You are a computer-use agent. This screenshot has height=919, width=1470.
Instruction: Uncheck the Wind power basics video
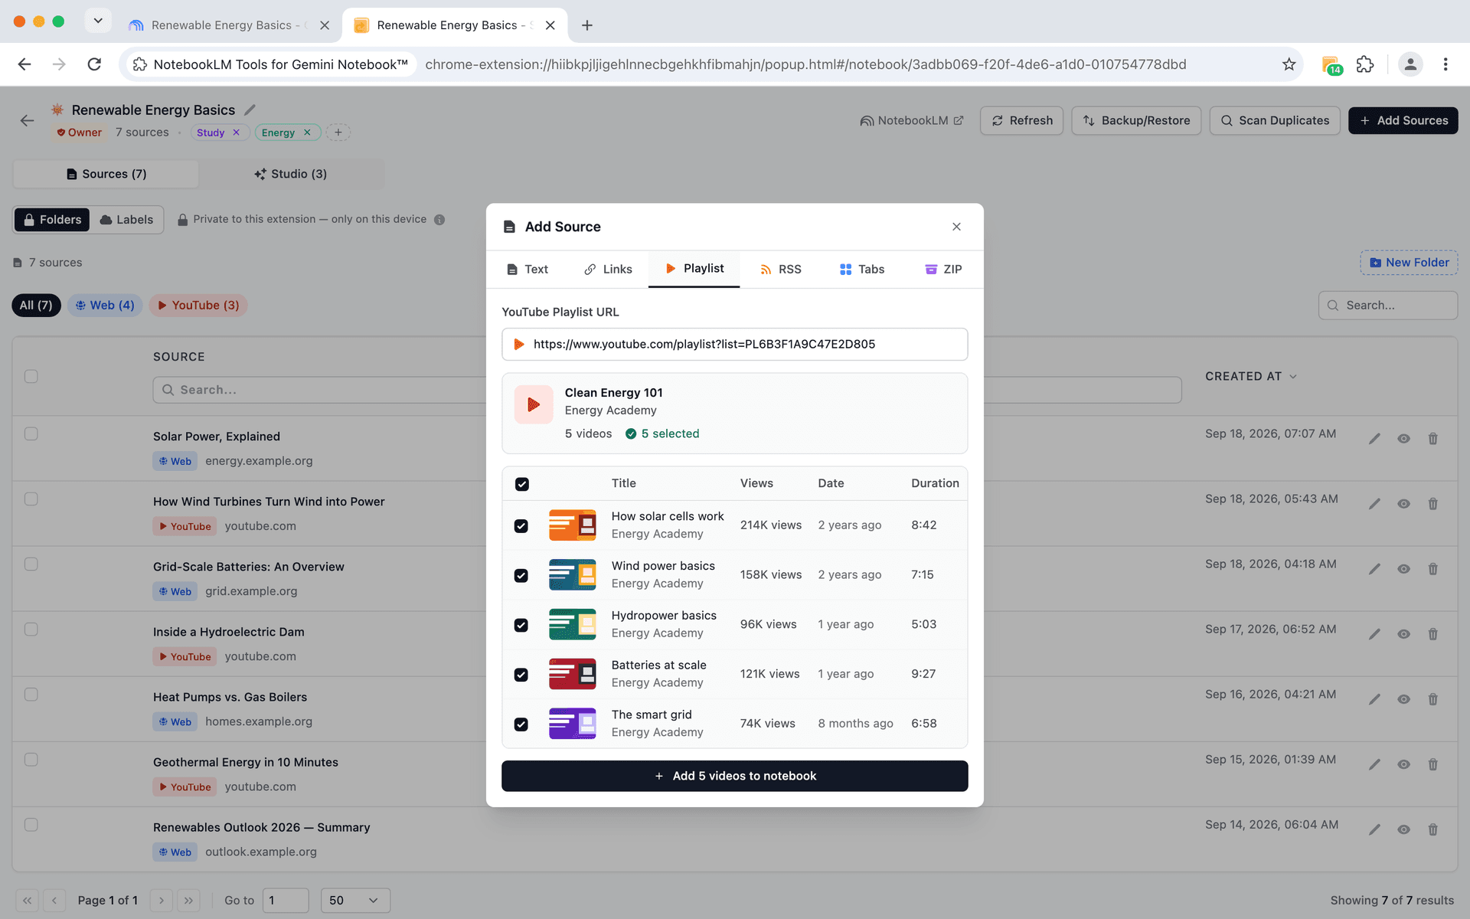click(521, 576)
